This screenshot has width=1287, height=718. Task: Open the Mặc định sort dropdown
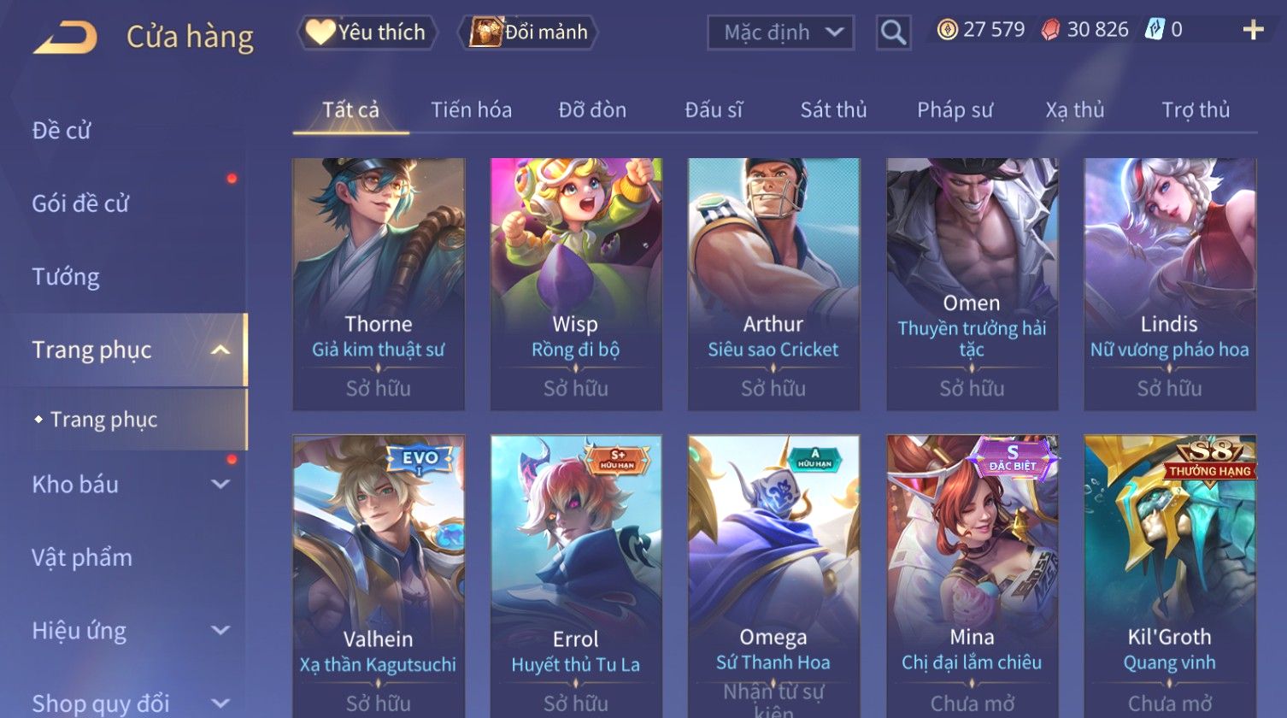pos(780,32)
